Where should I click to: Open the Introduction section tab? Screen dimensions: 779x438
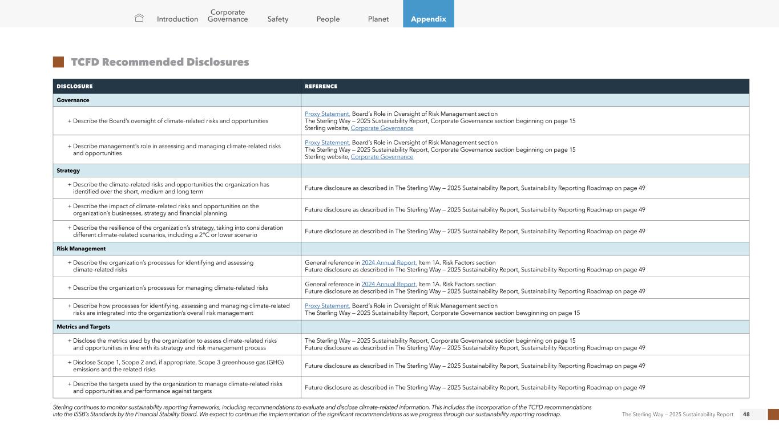177,19
